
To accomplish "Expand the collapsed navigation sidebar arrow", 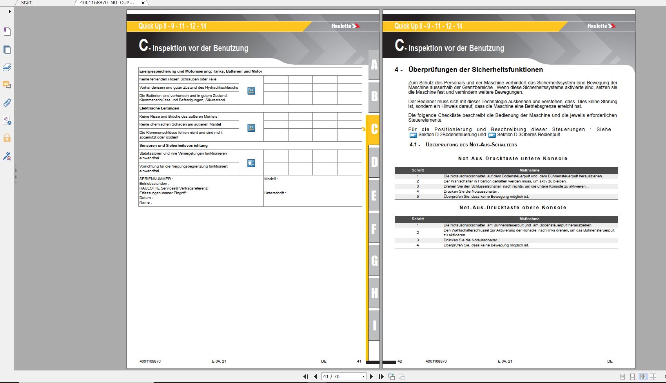I will tap(10, 12).
